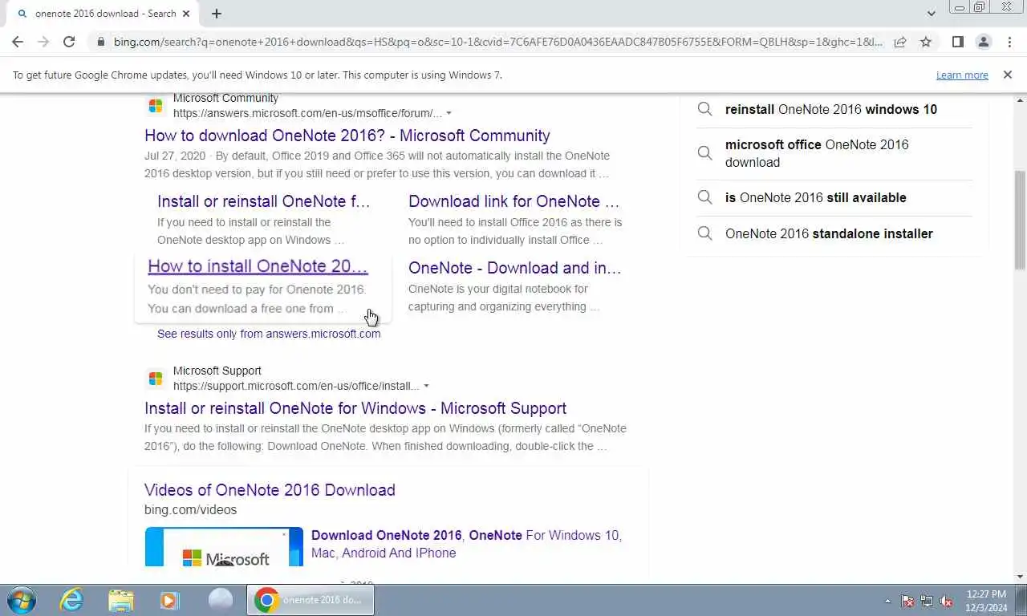Close the onenote 2016 download tab
Image resolution: width=1027 pixels, height=616 pixels.
coord(187,14)
